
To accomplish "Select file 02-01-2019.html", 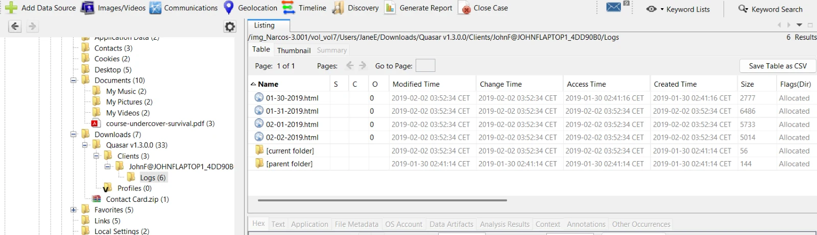I will click(292, 124).
